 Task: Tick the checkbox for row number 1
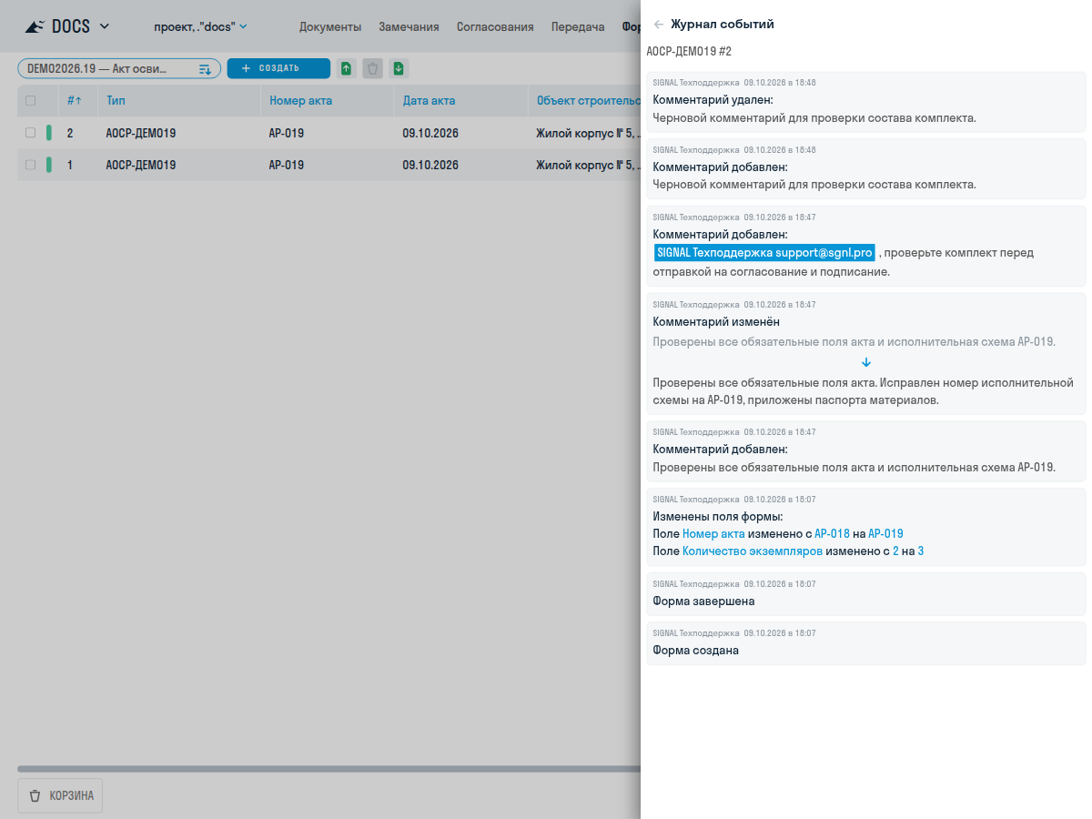pos(30,165)
